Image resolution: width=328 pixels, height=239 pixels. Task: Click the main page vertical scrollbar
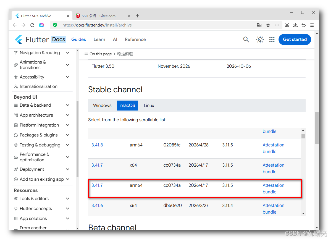point(317,128)
